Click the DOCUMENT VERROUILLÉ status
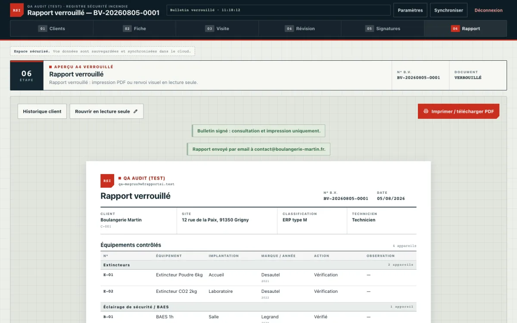This screenshot has height=323, width=517. coord(468,78)
